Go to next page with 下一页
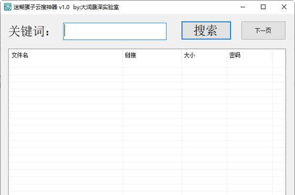The height and width of the screenshot is (195, 295). click(264, 31)
